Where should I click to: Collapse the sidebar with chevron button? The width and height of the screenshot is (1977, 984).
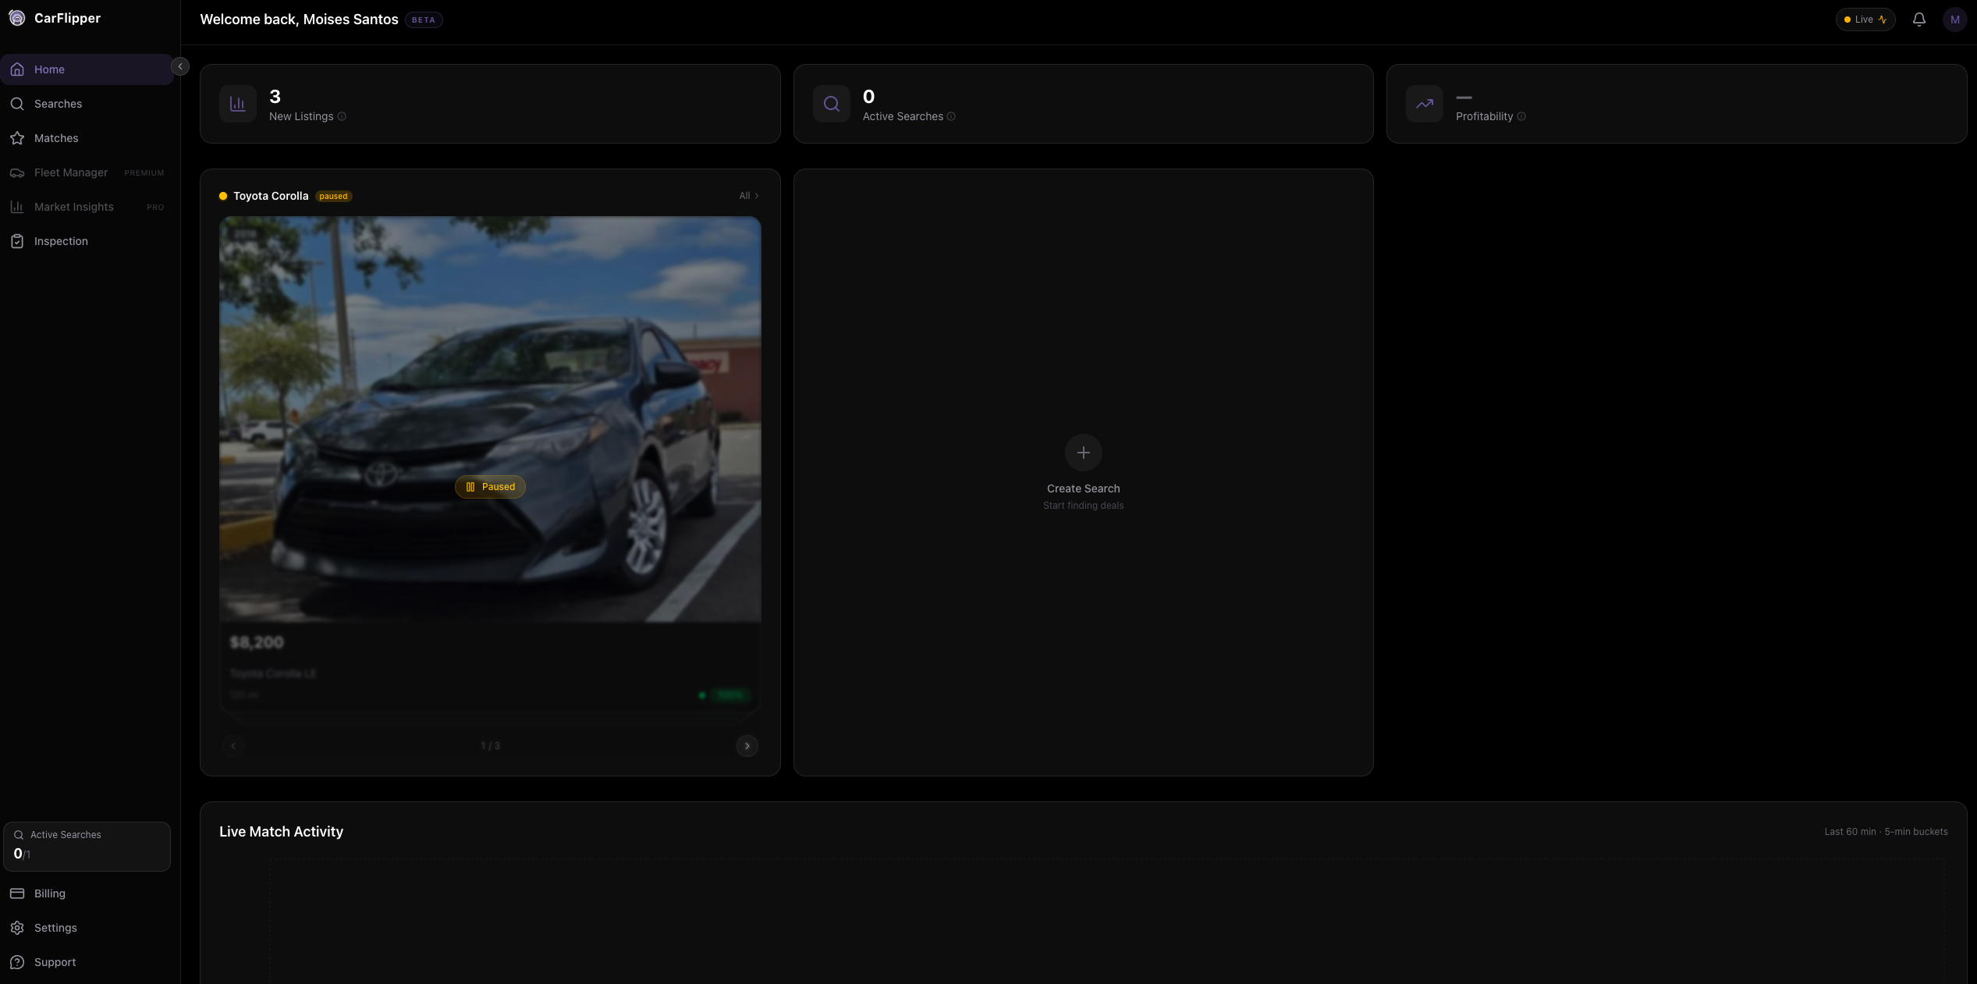pos(180,67)
